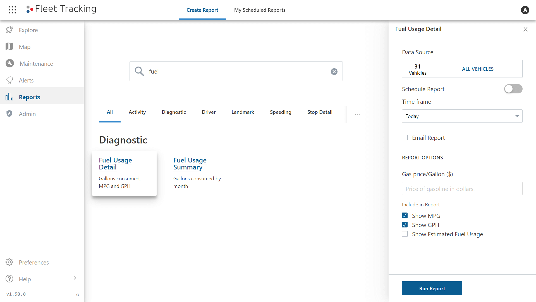Open Maintenance in sidebar
Image resolution: width=536 pixels, height=302 pixels.
pos(42,63)
